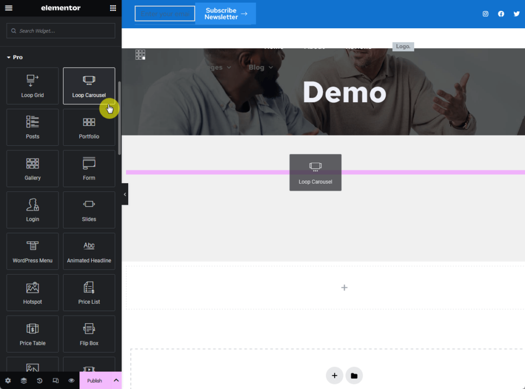Viewport: 525px width, 389px height.
Task: Open page settings gear icon
Action: (8, 381)
